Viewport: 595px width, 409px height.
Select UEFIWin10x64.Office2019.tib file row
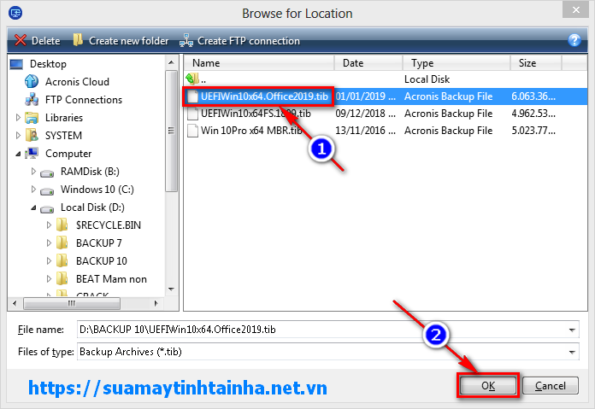click(386, 96)
